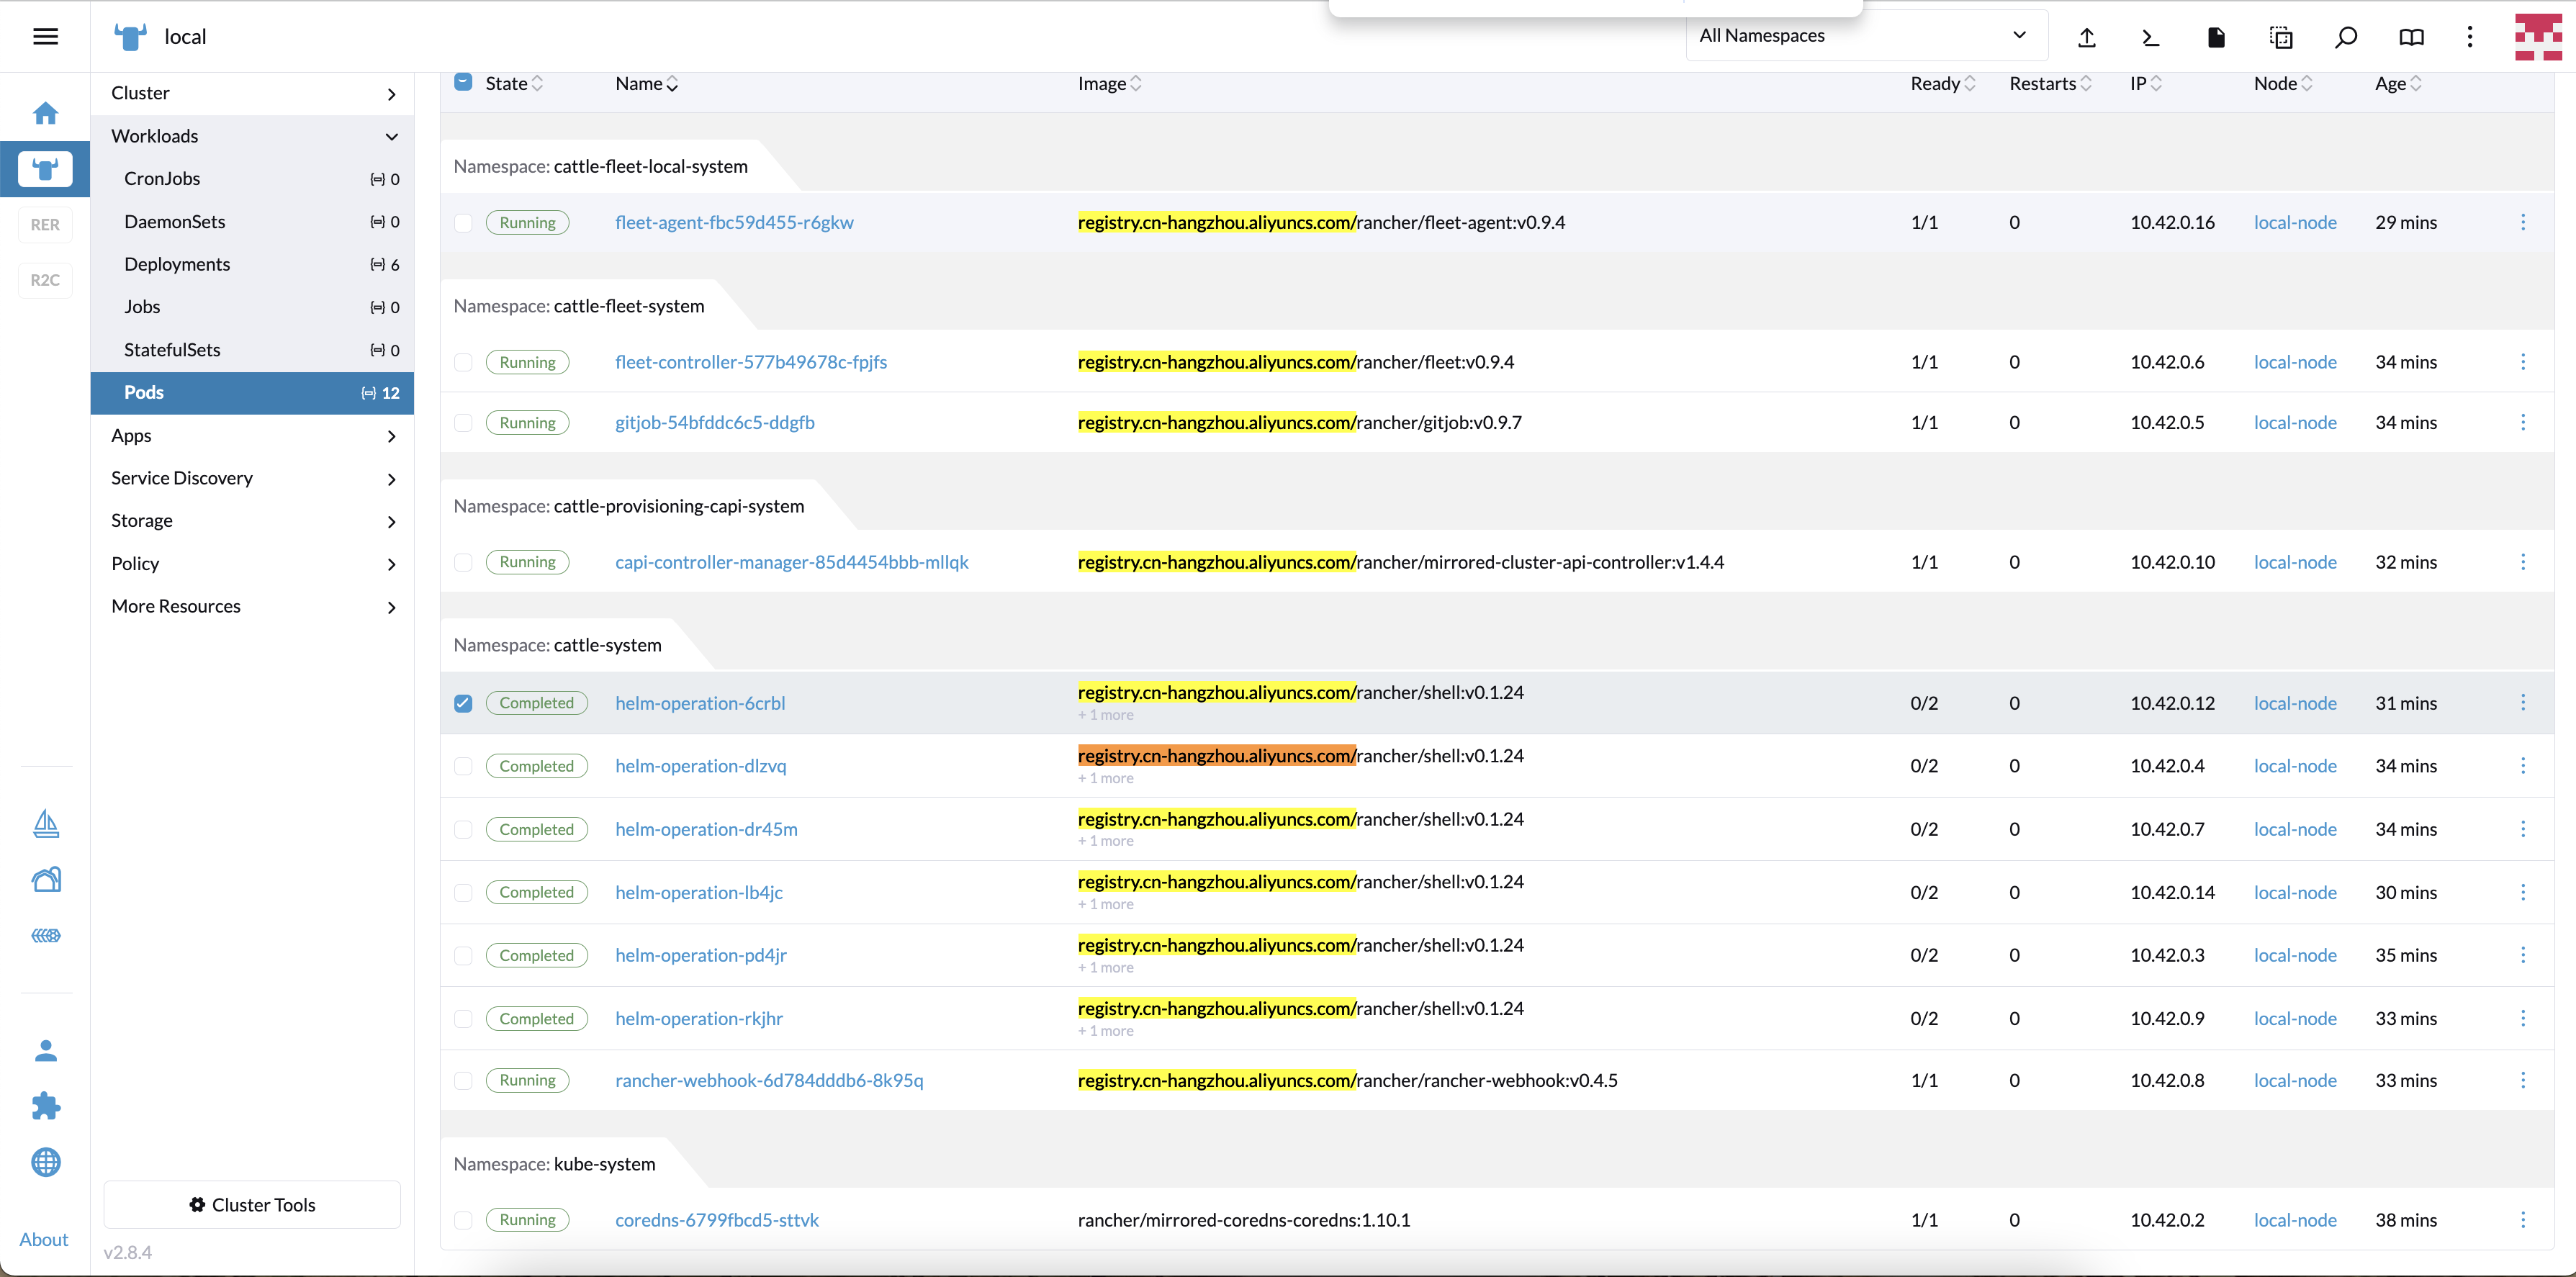Click the Download KubeConfig file icon
Image resolution: width=2576 pixels, height=1277 pixels.
(x=2216, y=38)
